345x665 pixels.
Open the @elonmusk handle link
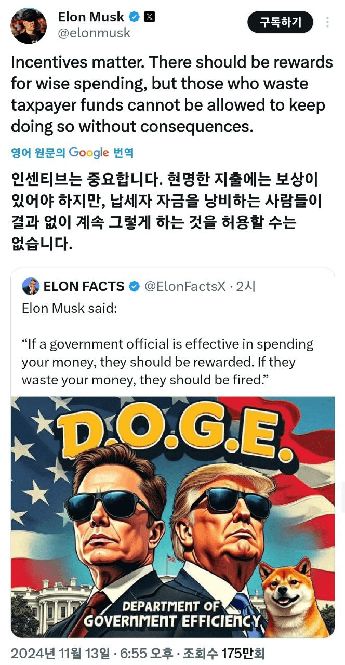point(94,34)
